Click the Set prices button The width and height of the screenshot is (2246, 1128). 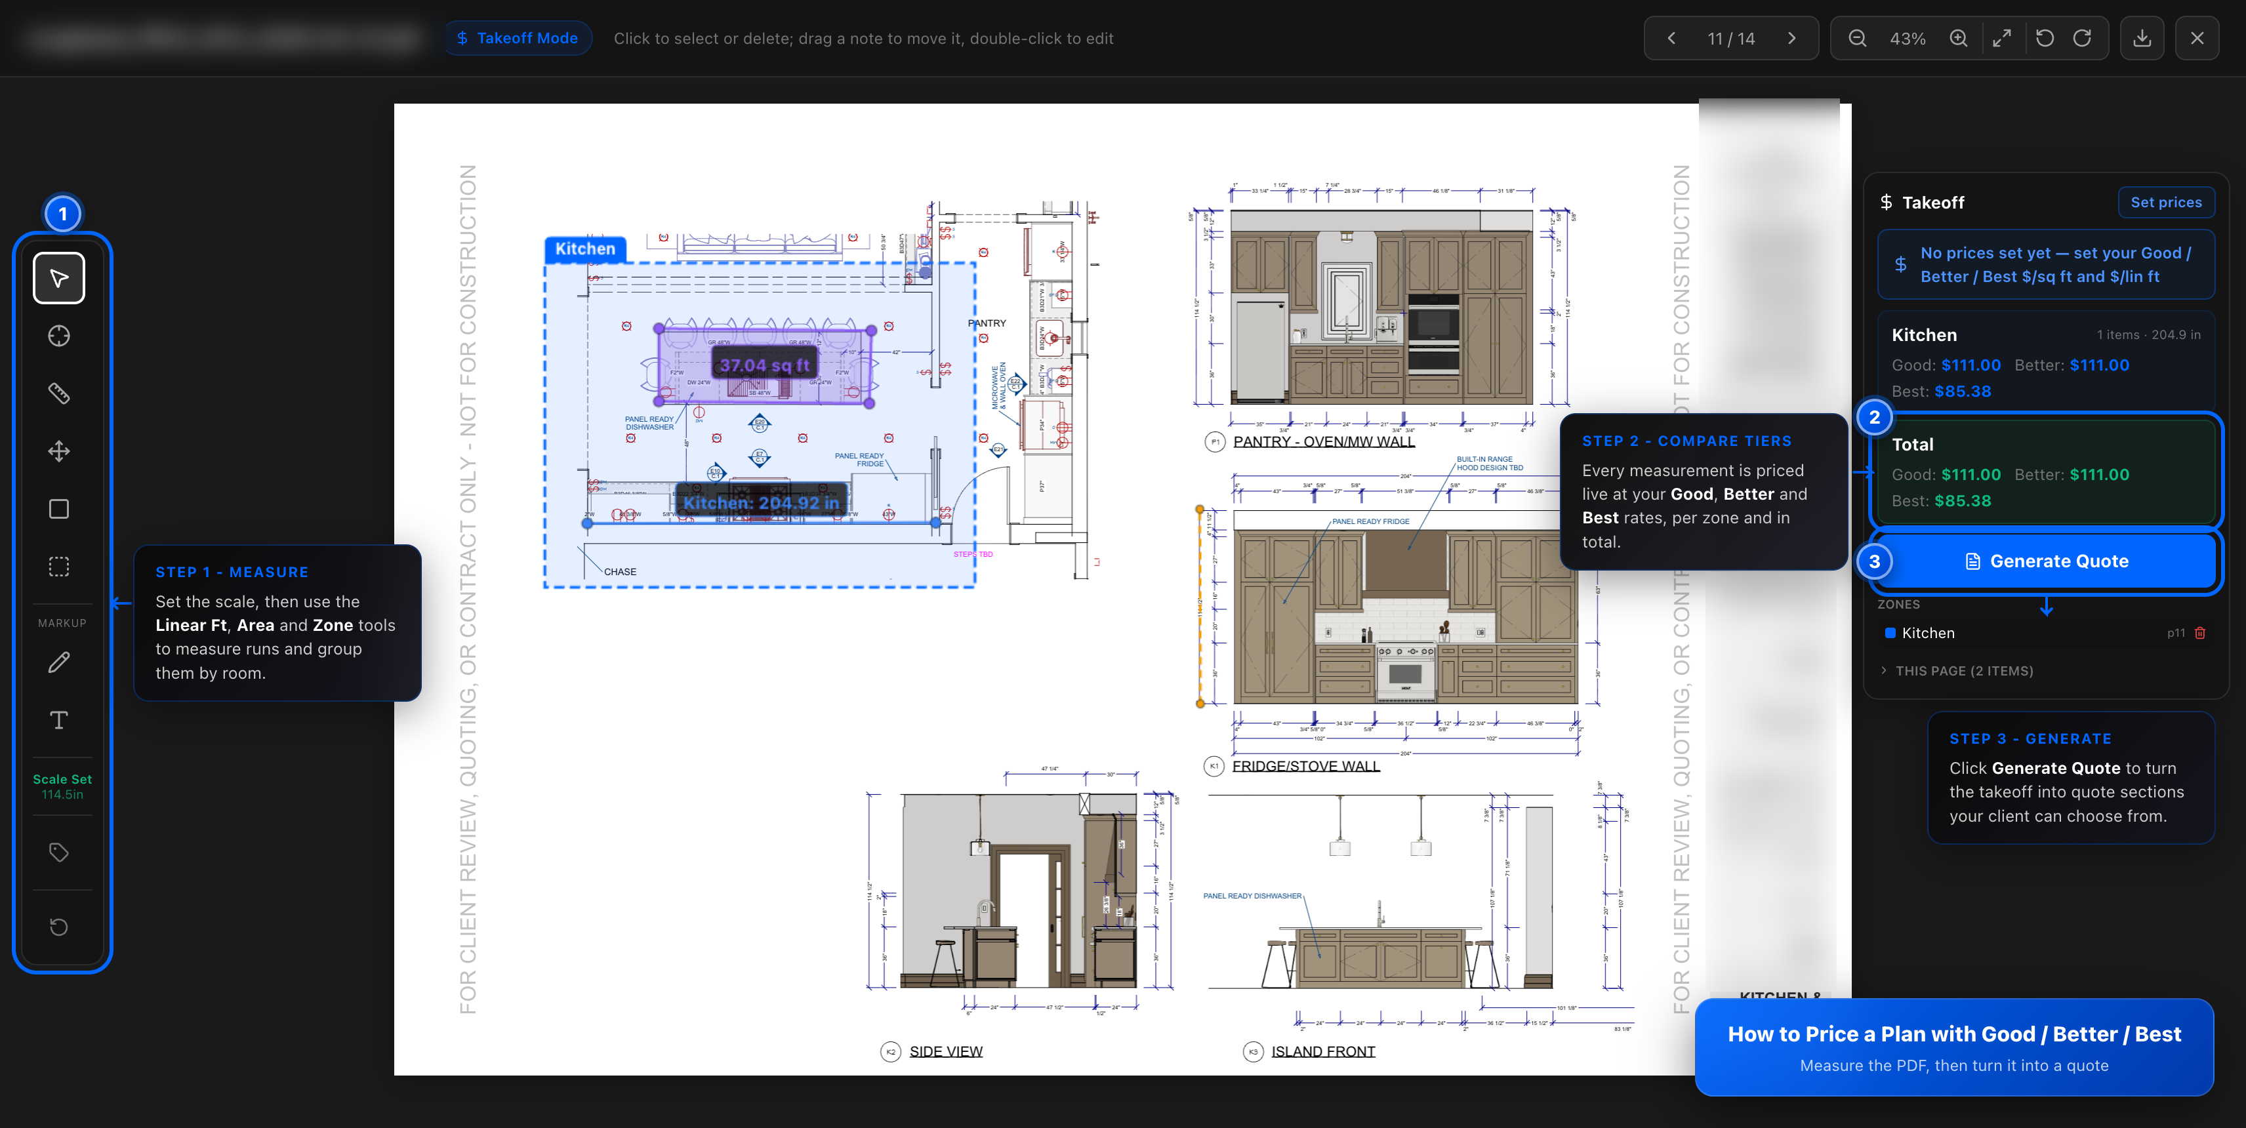tap(2166, 202)
